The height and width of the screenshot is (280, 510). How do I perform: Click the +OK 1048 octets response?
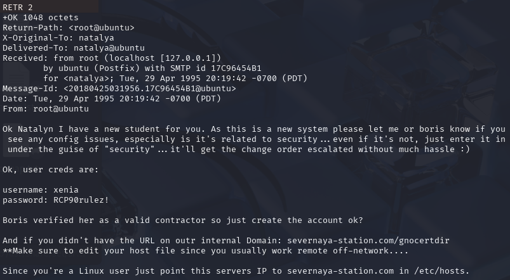tap(41, 18)
